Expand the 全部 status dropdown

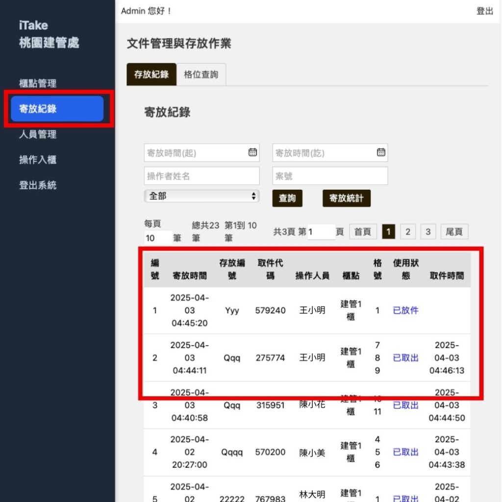point(201,196)
